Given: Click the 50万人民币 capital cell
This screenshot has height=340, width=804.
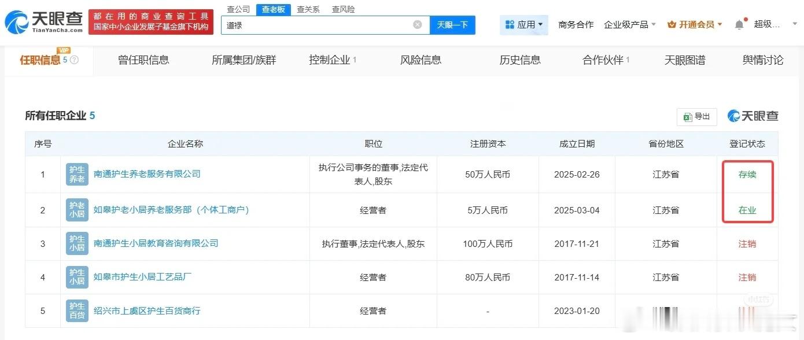Looking at the screenshot, I should pos(488,174).
